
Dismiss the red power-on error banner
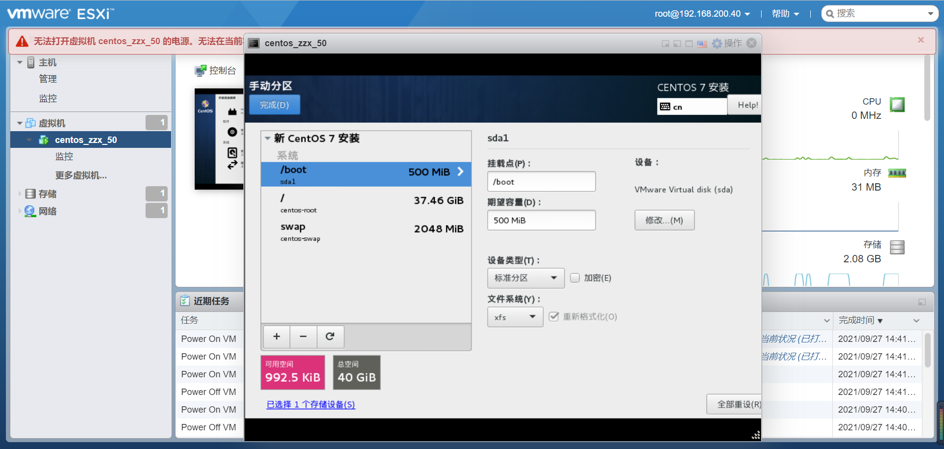[x=921, y=40]
